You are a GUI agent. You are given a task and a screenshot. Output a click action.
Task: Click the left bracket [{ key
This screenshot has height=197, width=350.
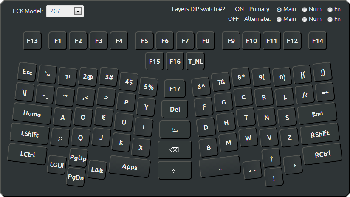[x=303, y=75]
